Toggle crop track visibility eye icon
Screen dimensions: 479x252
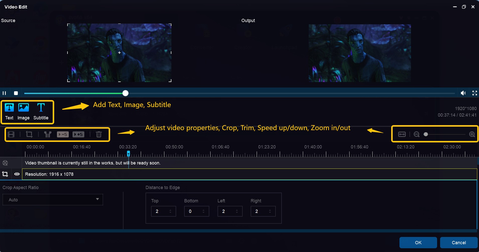coord(17,174)
